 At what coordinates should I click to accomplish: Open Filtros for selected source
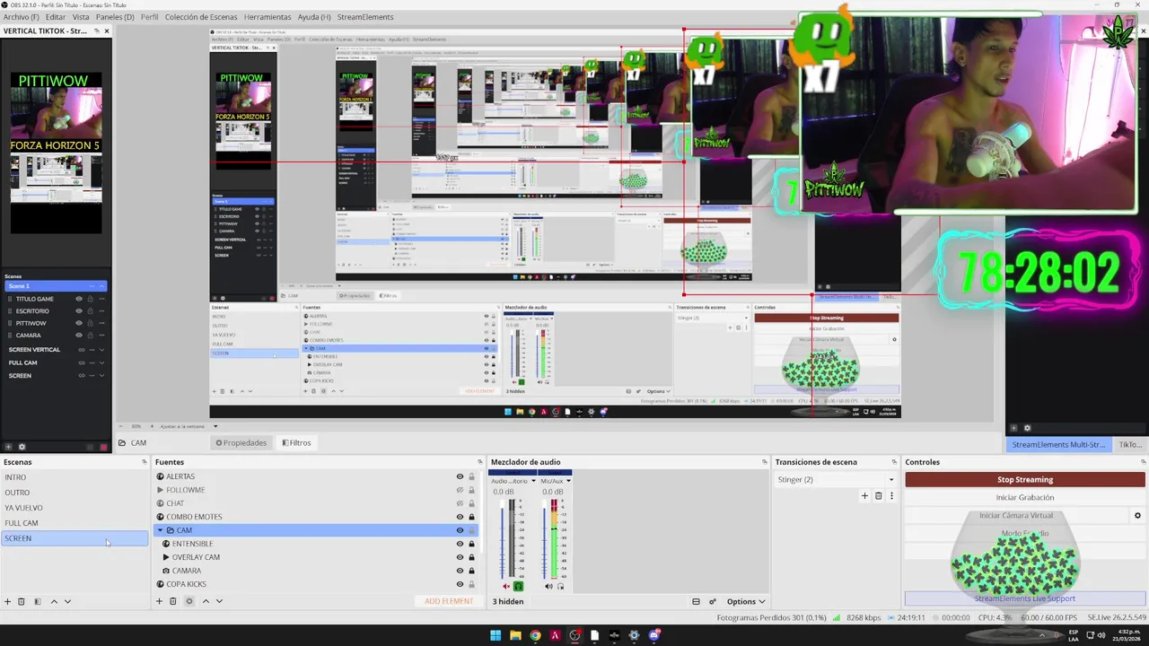(296, 442)
